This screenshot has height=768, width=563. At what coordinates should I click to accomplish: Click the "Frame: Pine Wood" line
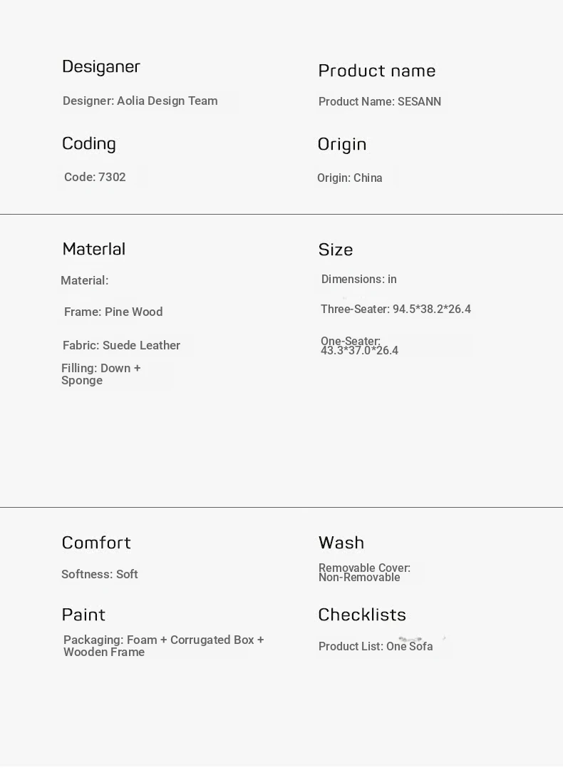pyautogui.click(x=113, y=312)
